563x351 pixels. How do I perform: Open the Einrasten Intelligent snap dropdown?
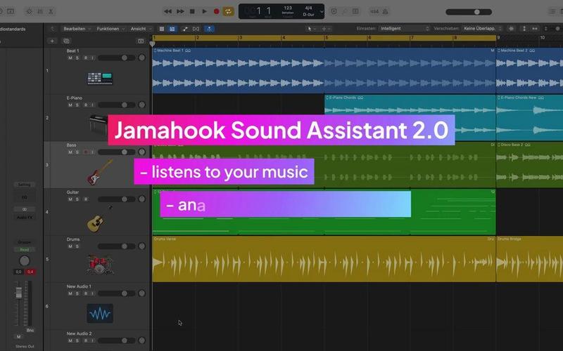[x=404, y=28]
